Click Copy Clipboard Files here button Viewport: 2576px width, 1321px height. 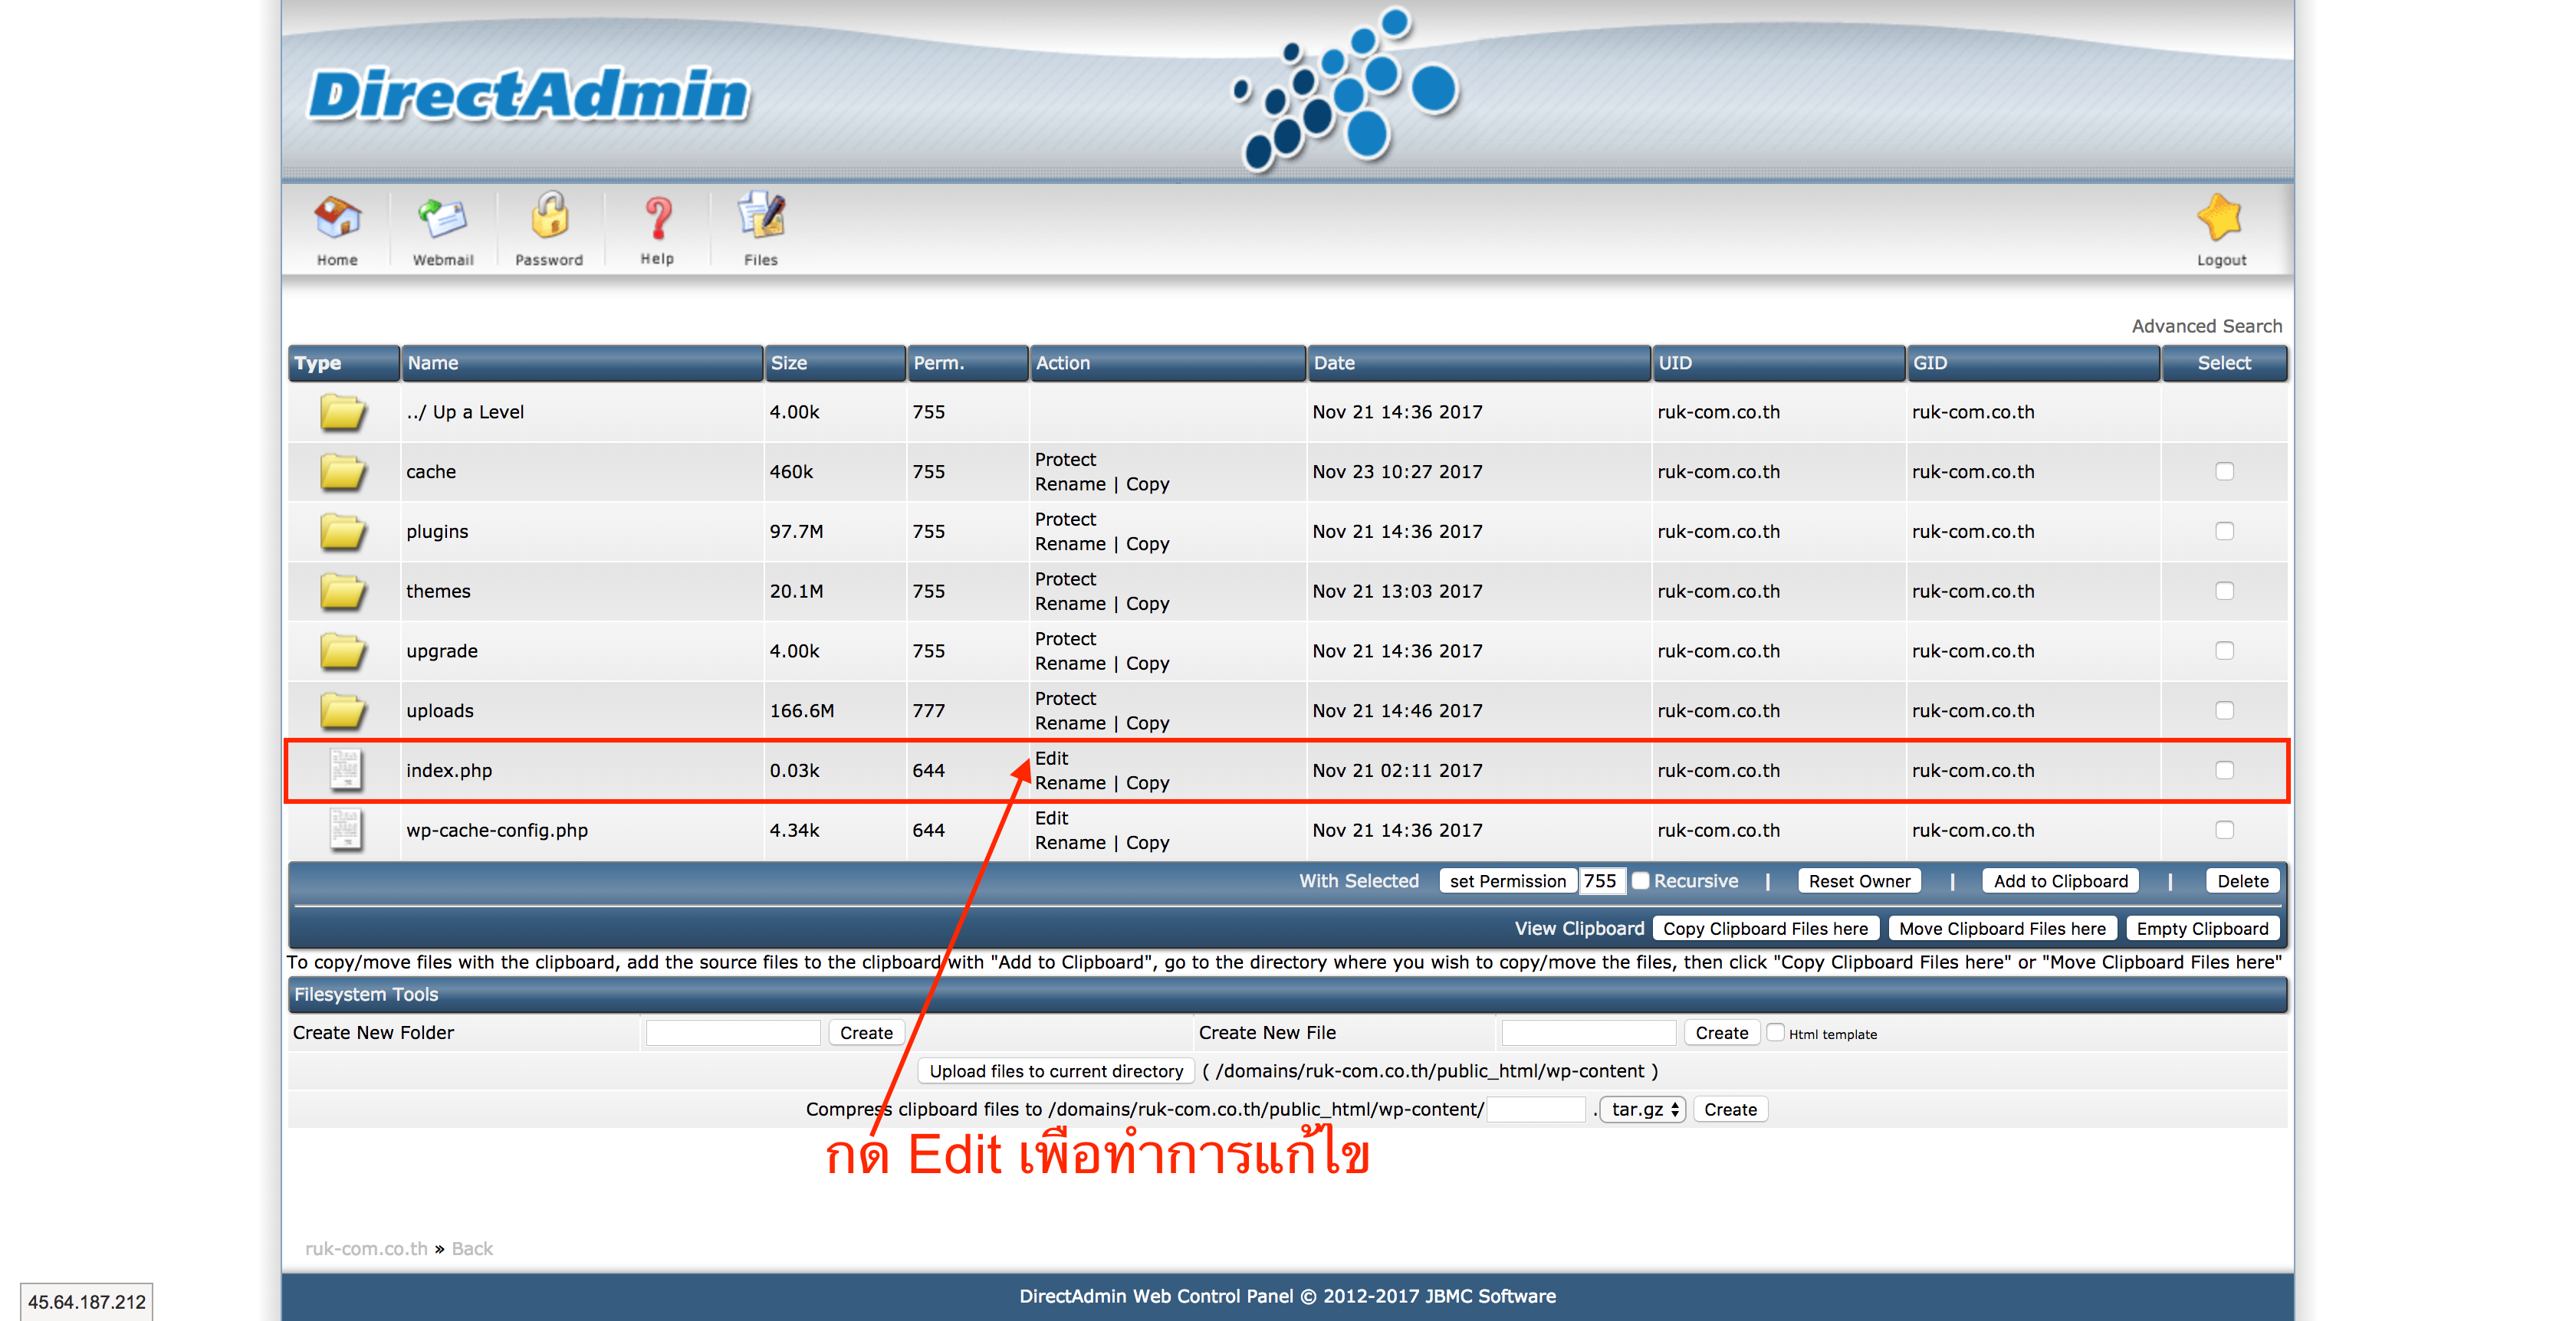(1765, 929)
